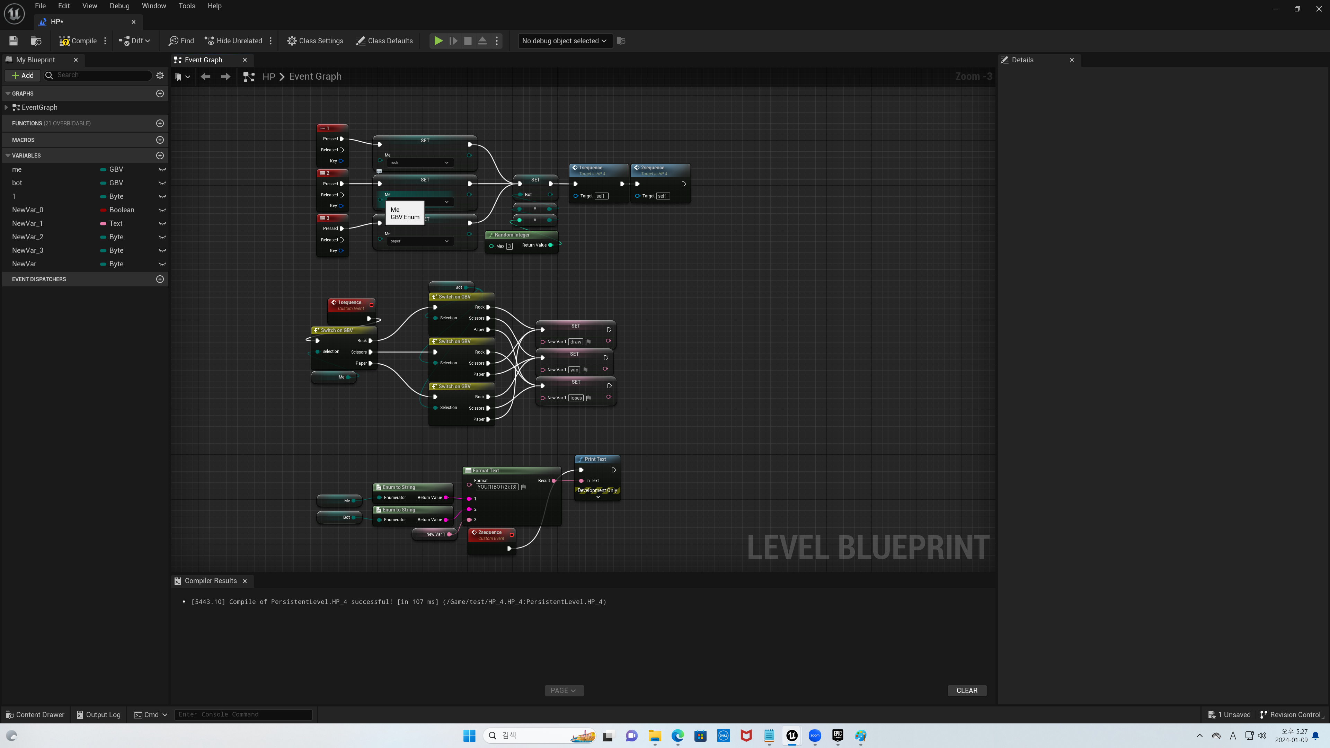Switch to the Compiler Results tab
The width and height of the screenshot is (1330, 748).
[x=211, y=581]
